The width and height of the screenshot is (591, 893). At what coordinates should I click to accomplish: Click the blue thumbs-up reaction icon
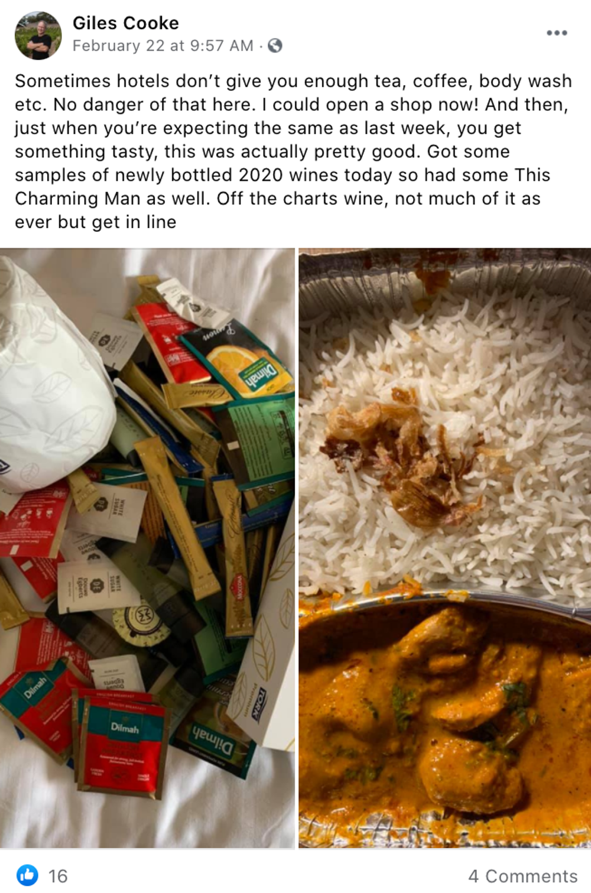coord(27,875)
